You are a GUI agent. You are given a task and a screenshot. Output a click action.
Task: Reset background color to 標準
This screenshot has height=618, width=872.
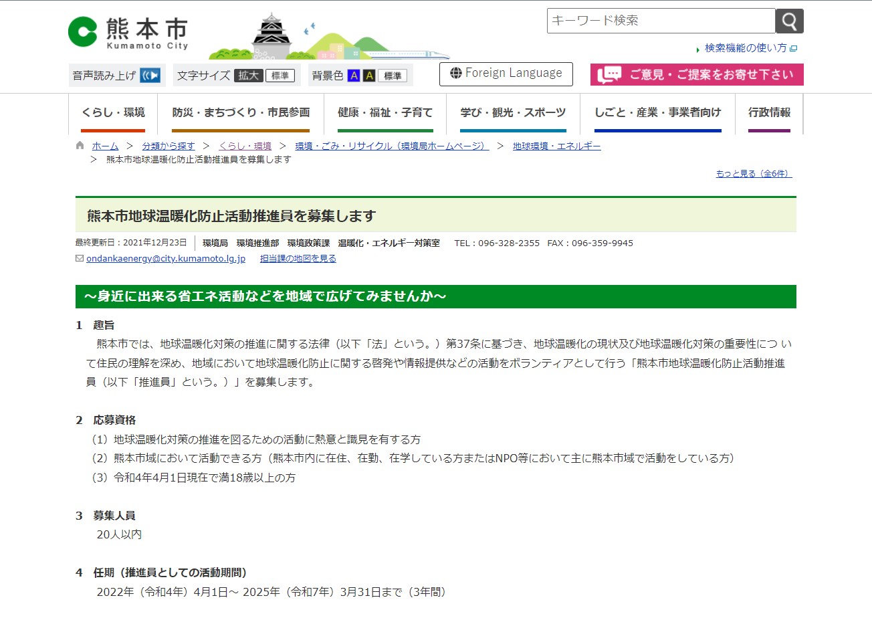[x=393, y=76]
